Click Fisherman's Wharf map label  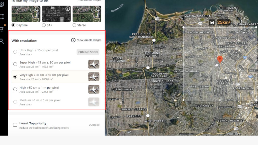coord(229,9)
